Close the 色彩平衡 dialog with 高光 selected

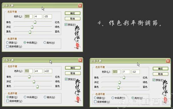coord(168,61)
